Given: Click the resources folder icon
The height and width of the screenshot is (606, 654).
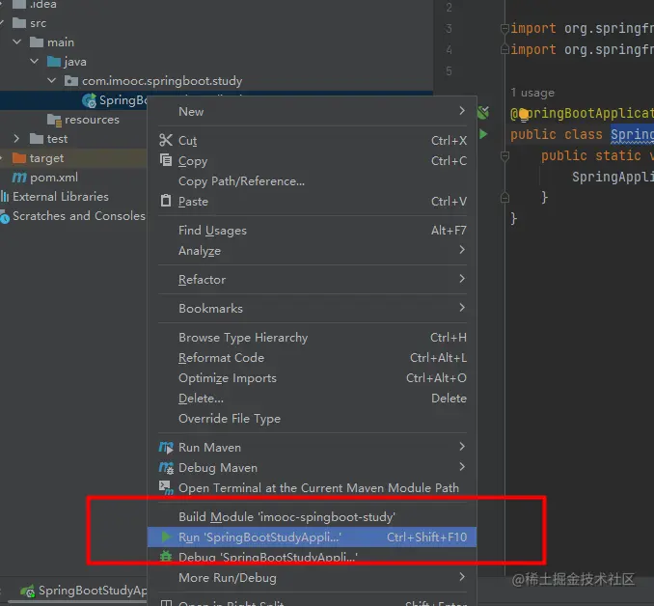Looking at the screenshot, I should [x=54, y=120].
